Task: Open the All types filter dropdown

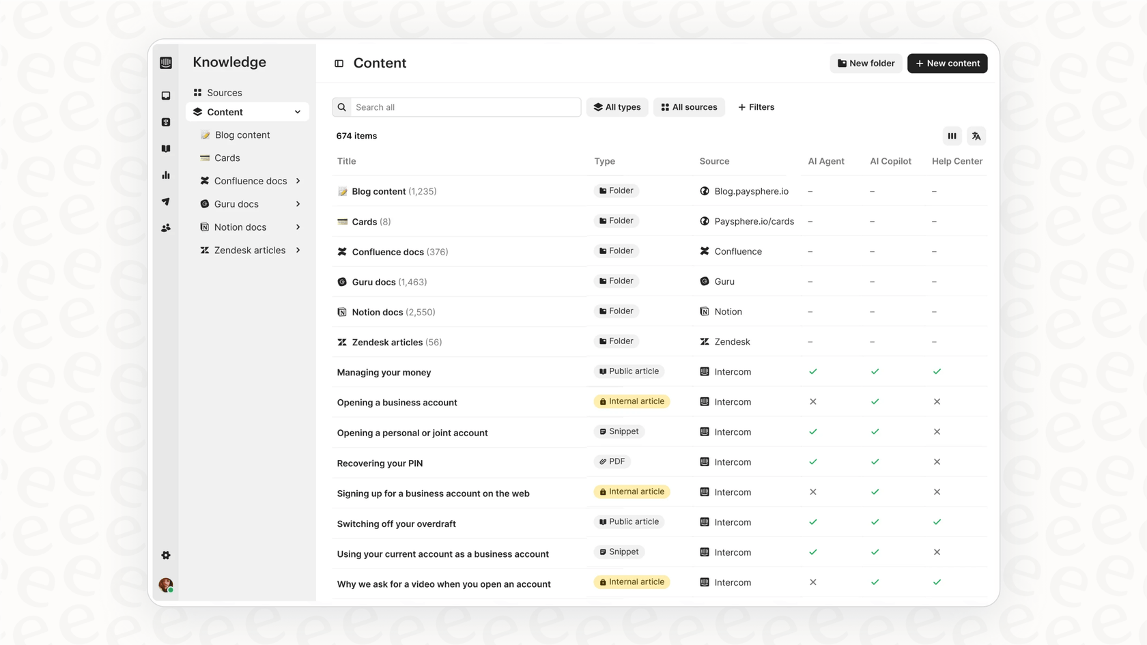Action: [617, 107]
